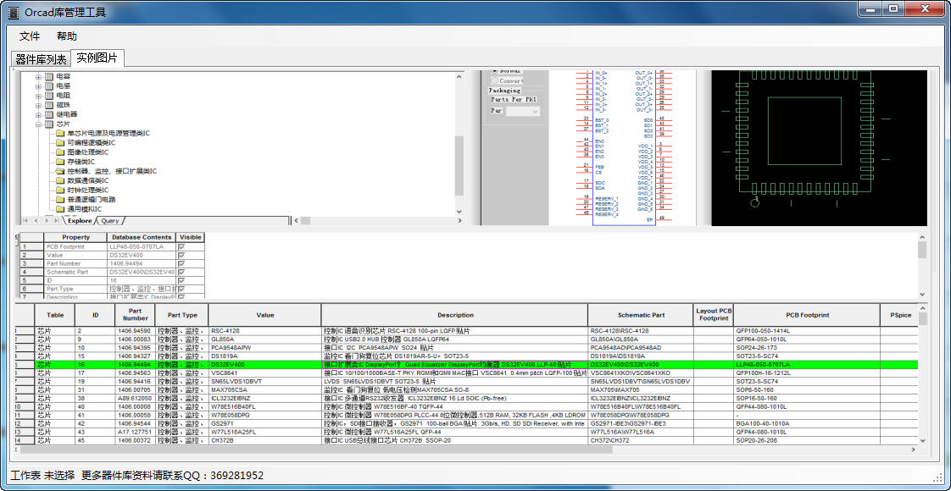Click the 单芯片电源及电源管理类IC folder icon
Image resolution: width=951 pixels, height=491 pixels.
60,134
